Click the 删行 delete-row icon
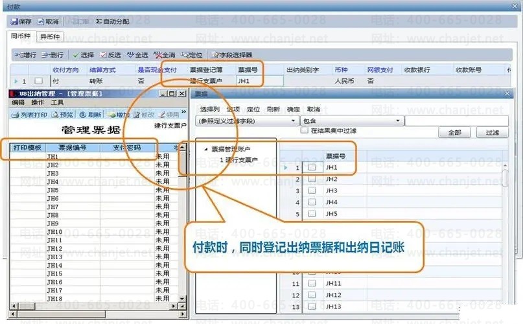The width and height of the screenshot is (523, 324). 45,54
